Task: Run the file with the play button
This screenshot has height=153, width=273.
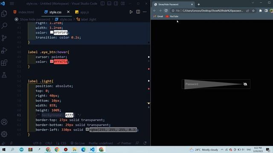Action: [x=131, y=12]
